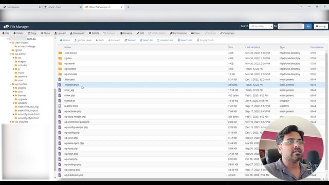This screenshot has height=185, width=329.
Task: Open the search scope dropdown
Action: [x=261, y=26]
